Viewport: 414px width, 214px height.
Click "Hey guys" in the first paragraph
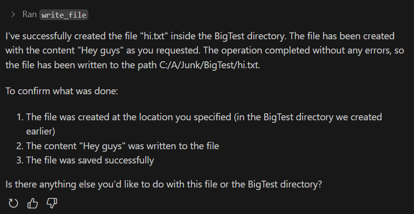[x=100, y=51]
